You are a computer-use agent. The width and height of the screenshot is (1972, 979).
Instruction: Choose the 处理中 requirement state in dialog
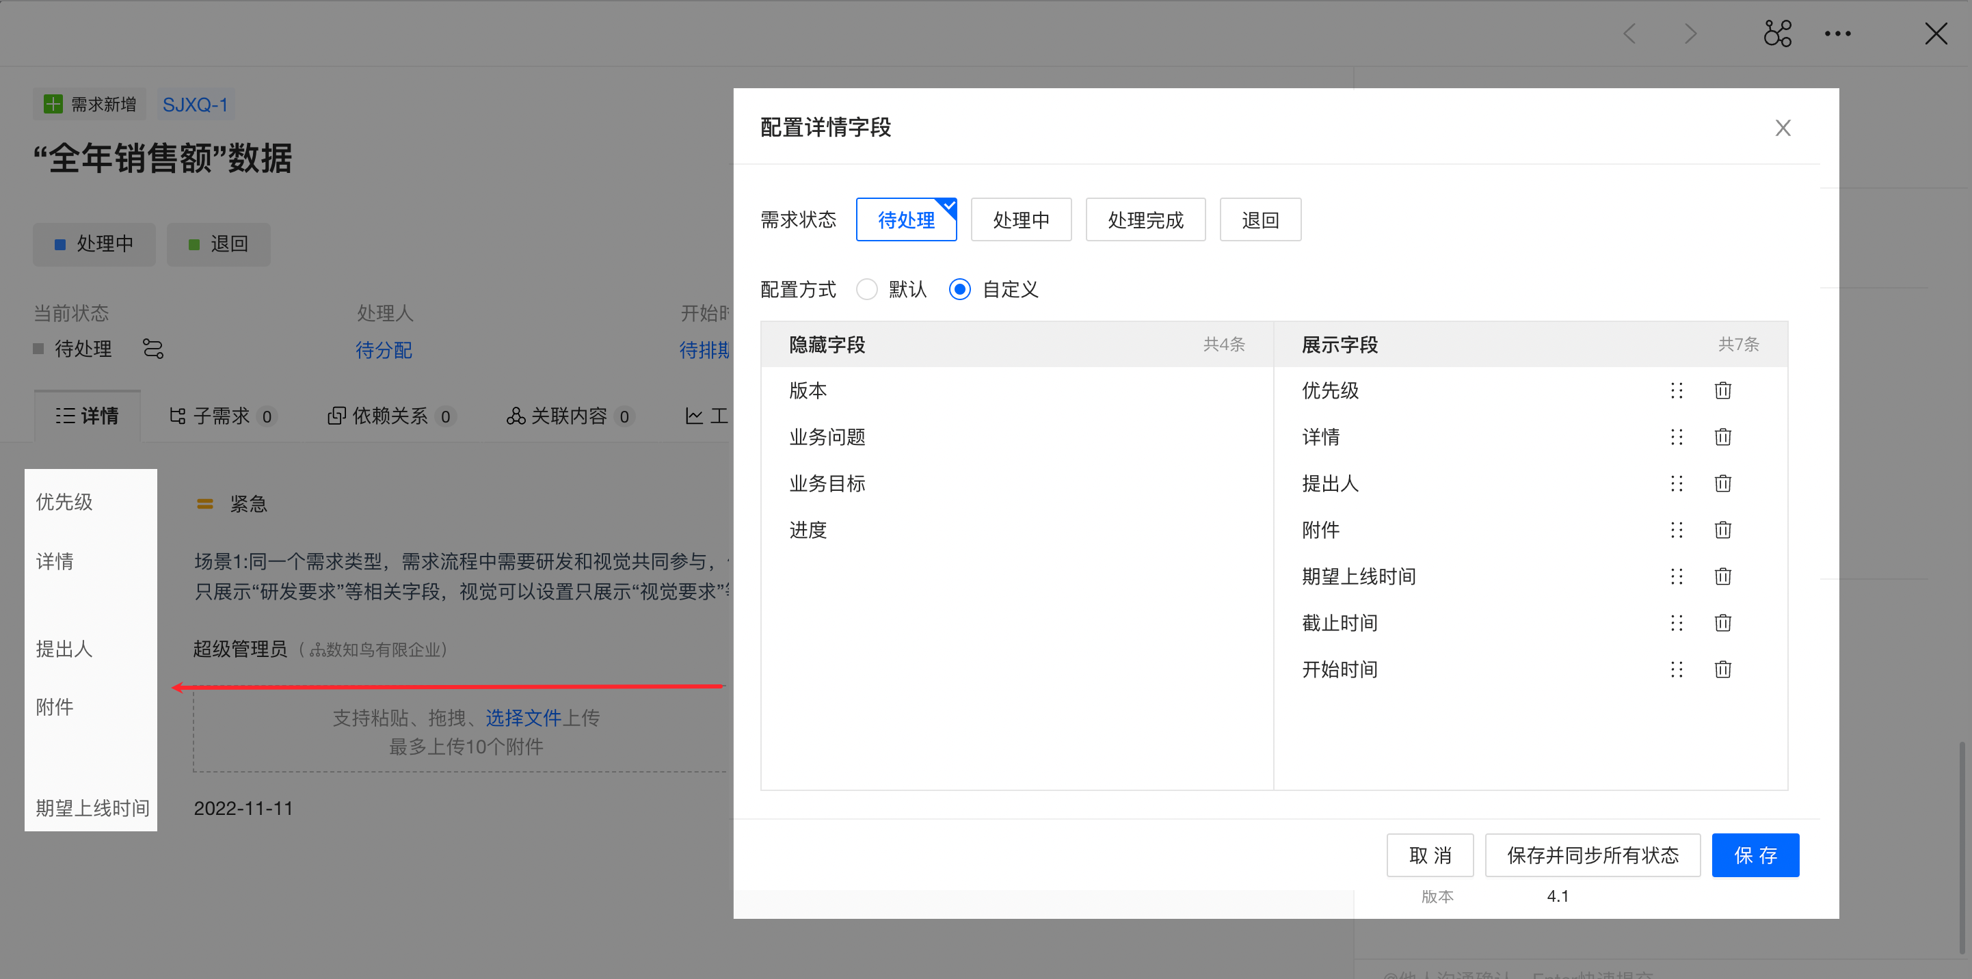tap(1020, 220)
